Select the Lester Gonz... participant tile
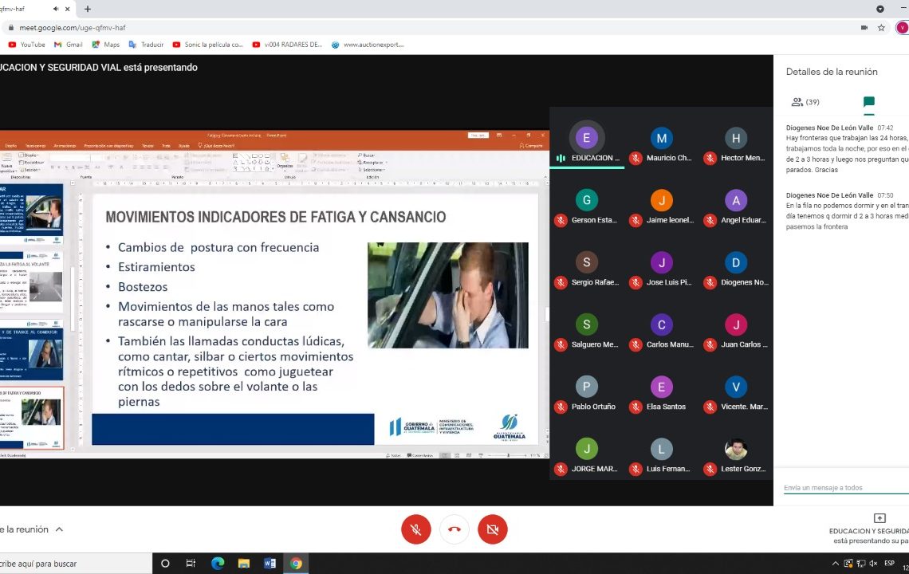 (x=735, y=454)
